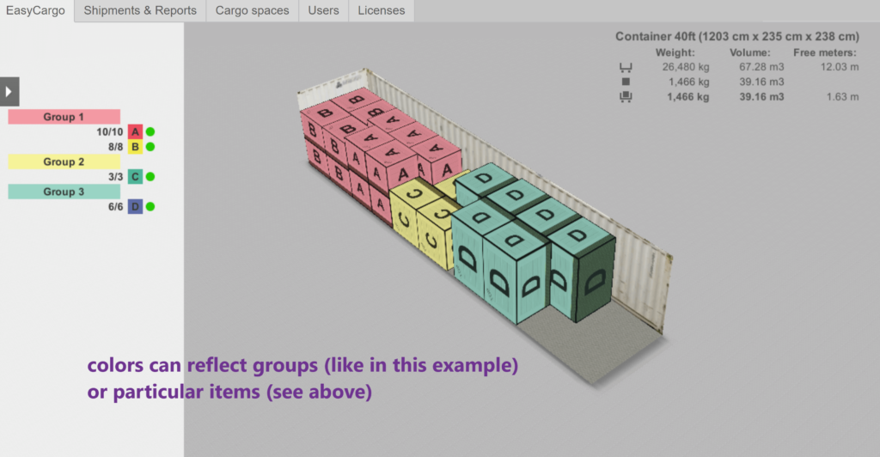Toggle green status dot for item B
The width and height of the screenshot is (880, 457).
click(x=150, y=147)
